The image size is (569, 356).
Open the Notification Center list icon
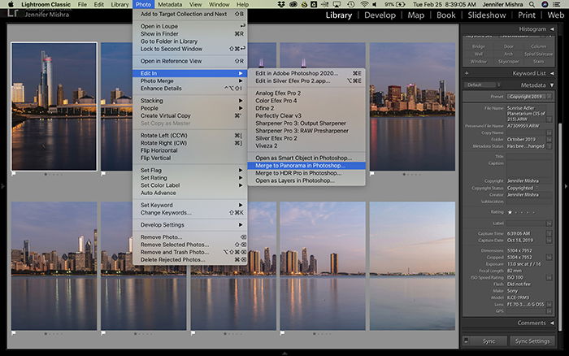(556, 4)
